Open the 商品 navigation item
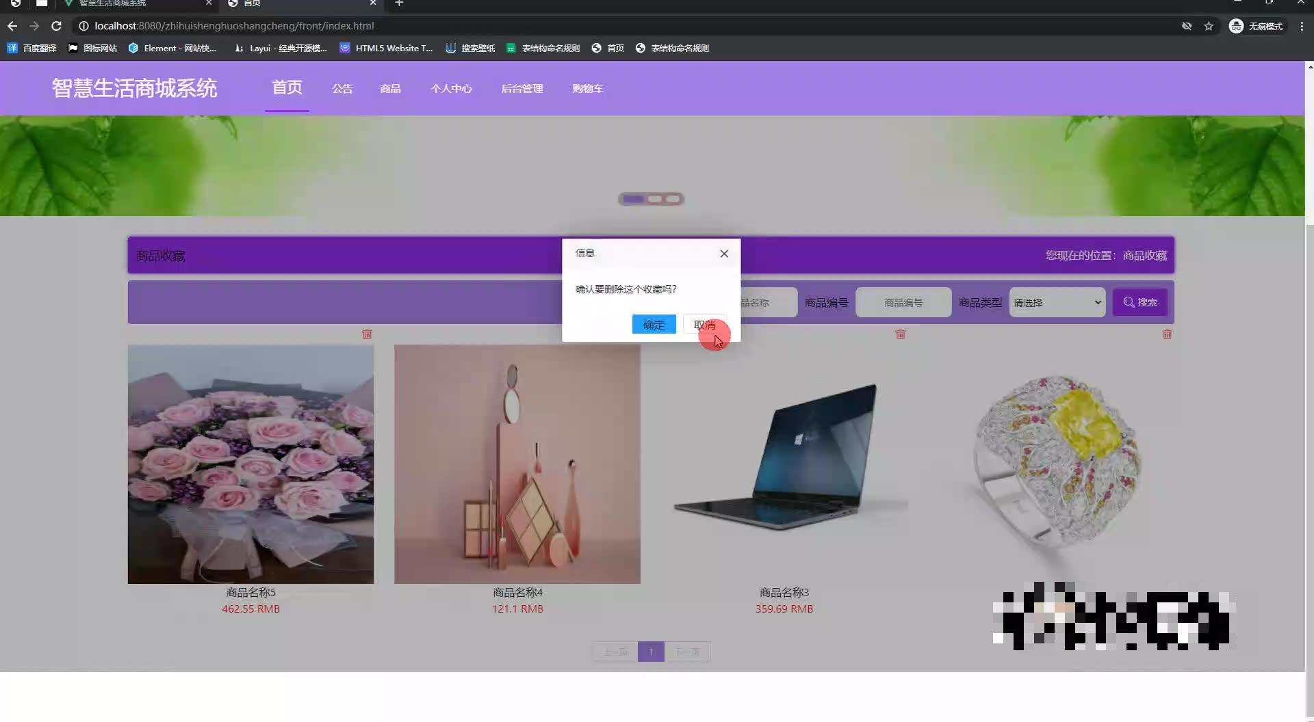The image size is (1314, 722). (x=390, y=89)
